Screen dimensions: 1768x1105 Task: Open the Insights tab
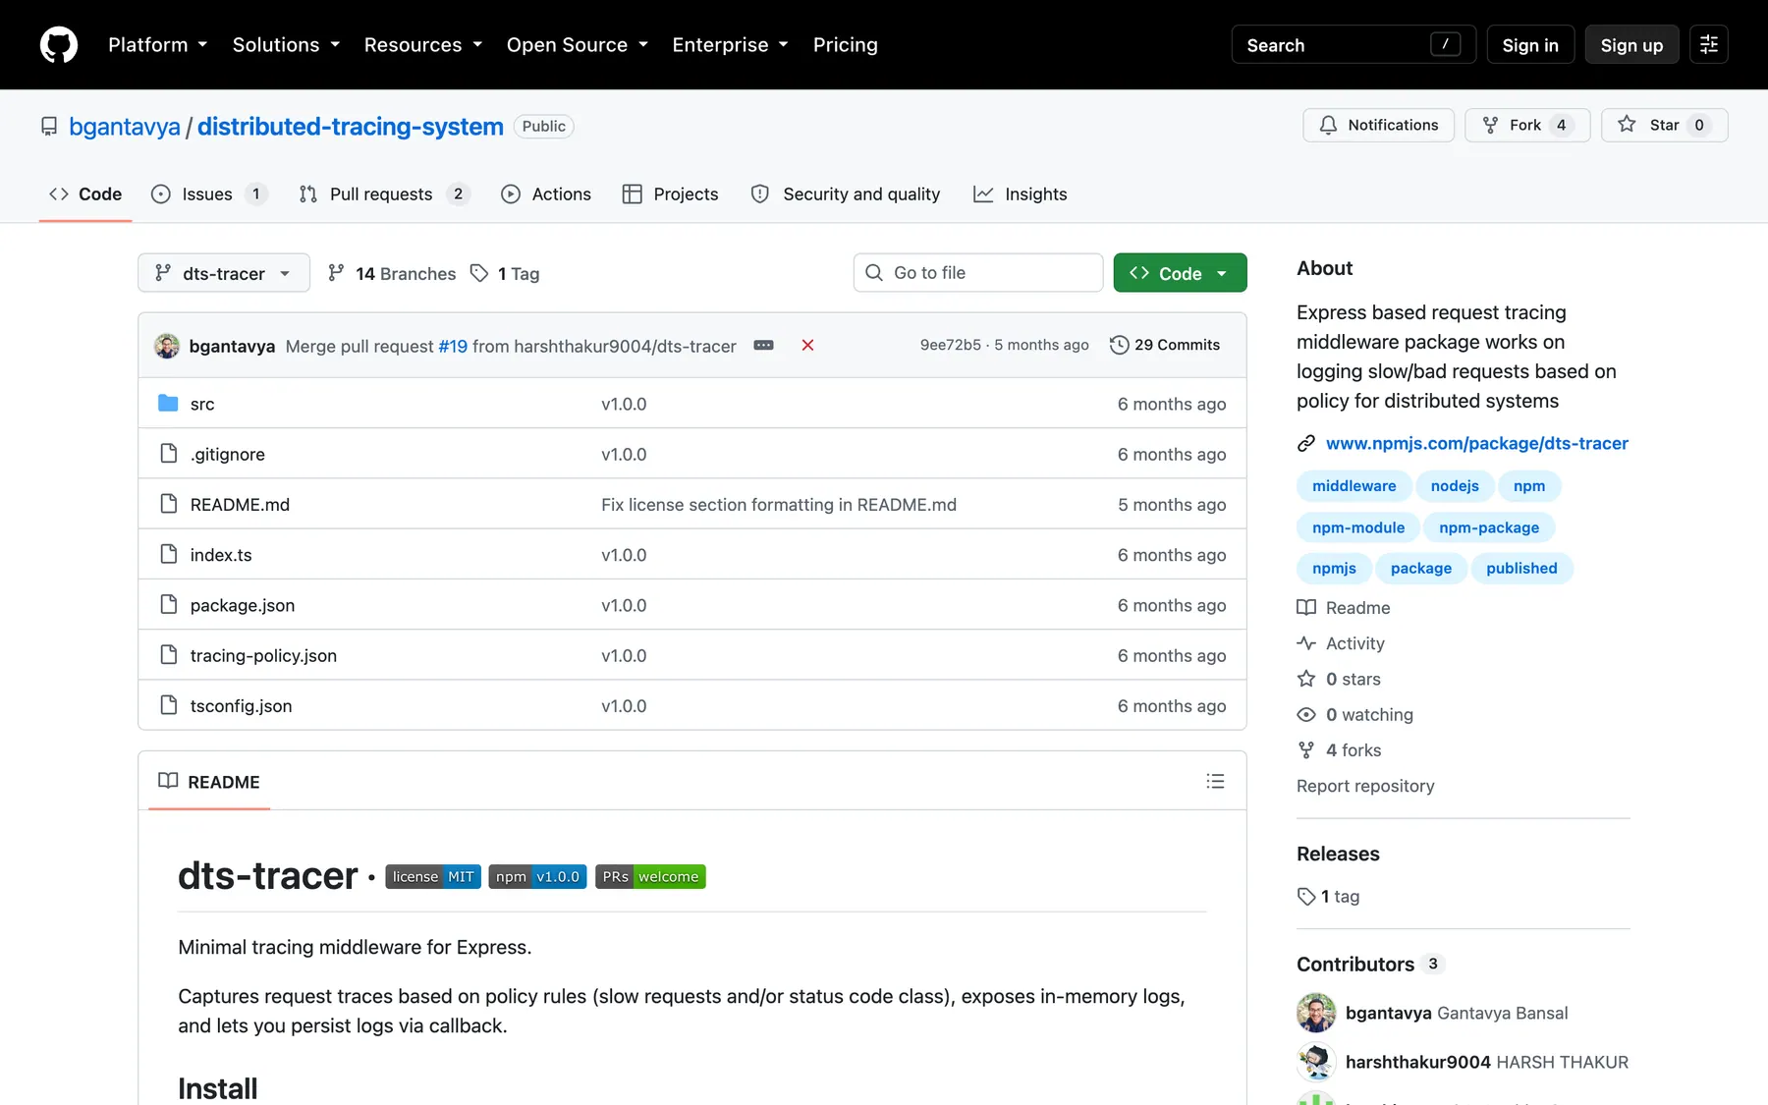(1021, 194)
